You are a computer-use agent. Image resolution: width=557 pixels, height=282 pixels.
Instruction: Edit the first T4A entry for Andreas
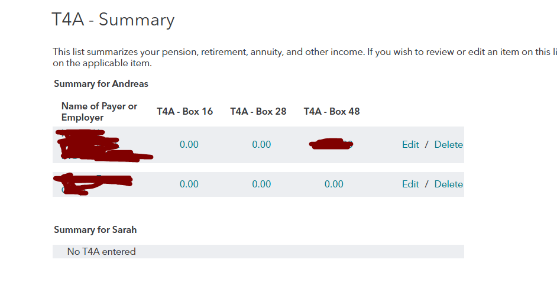[x=410, y=145]
